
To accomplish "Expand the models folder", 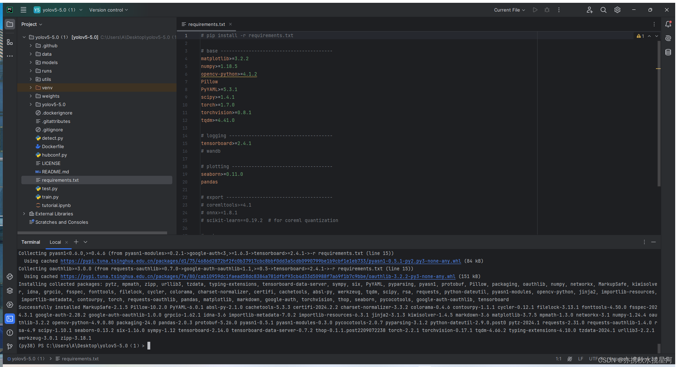I will [x=31, y=62].
